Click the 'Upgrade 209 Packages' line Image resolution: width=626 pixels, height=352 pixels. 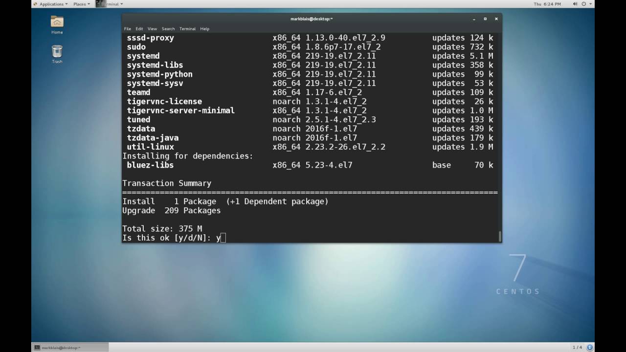coord(172,211)
